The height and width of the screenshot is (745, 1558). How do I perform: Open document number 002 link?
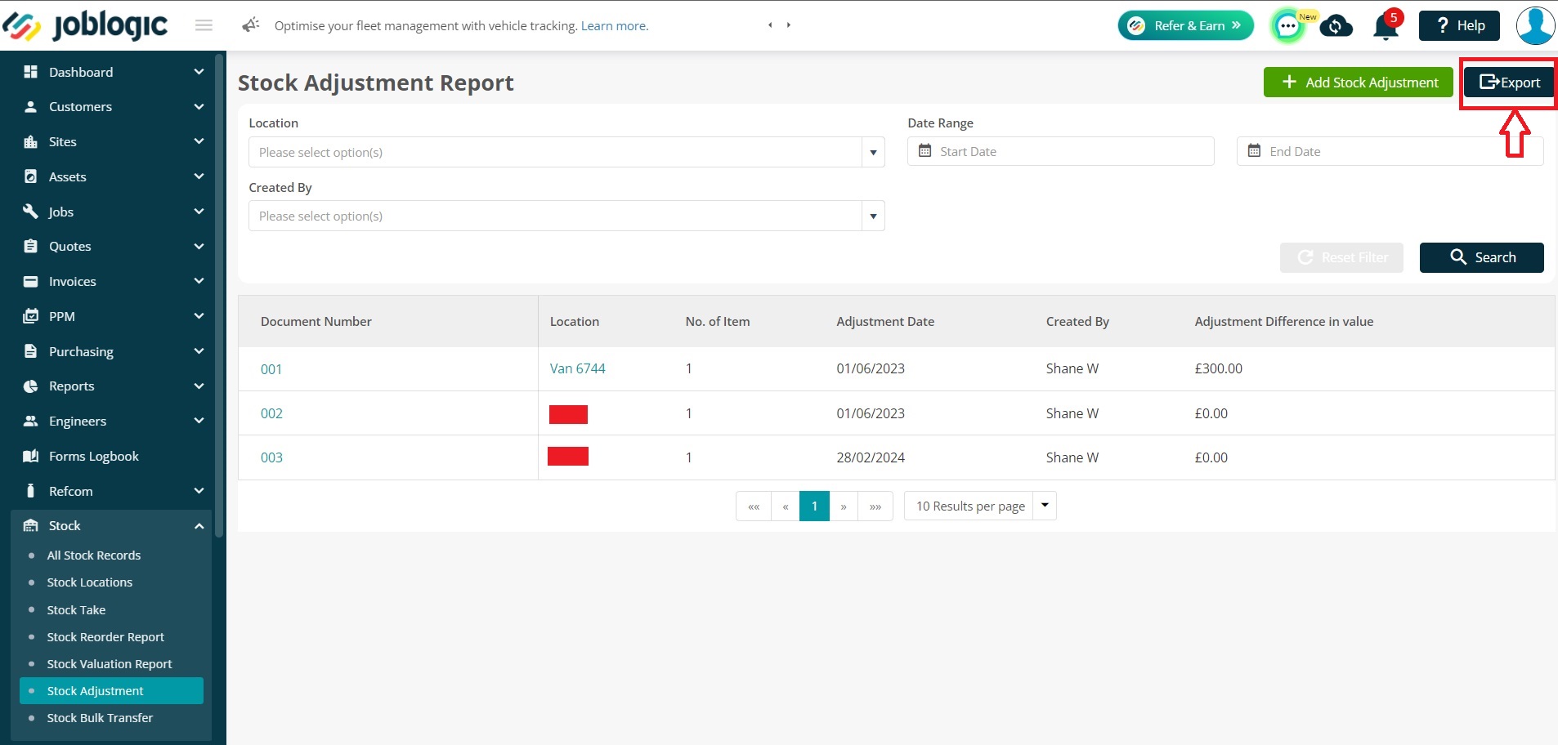point(271,413)
